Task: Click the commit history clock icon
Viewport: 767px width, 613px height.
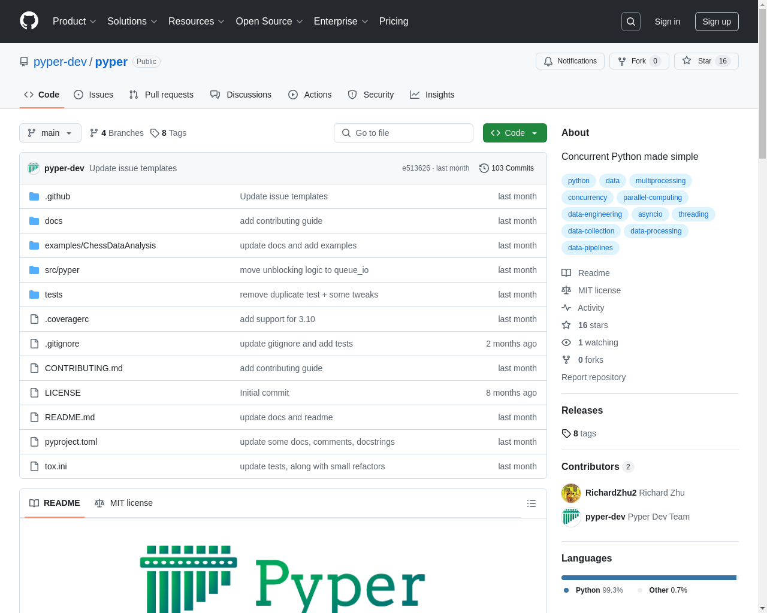Action: 484,168
